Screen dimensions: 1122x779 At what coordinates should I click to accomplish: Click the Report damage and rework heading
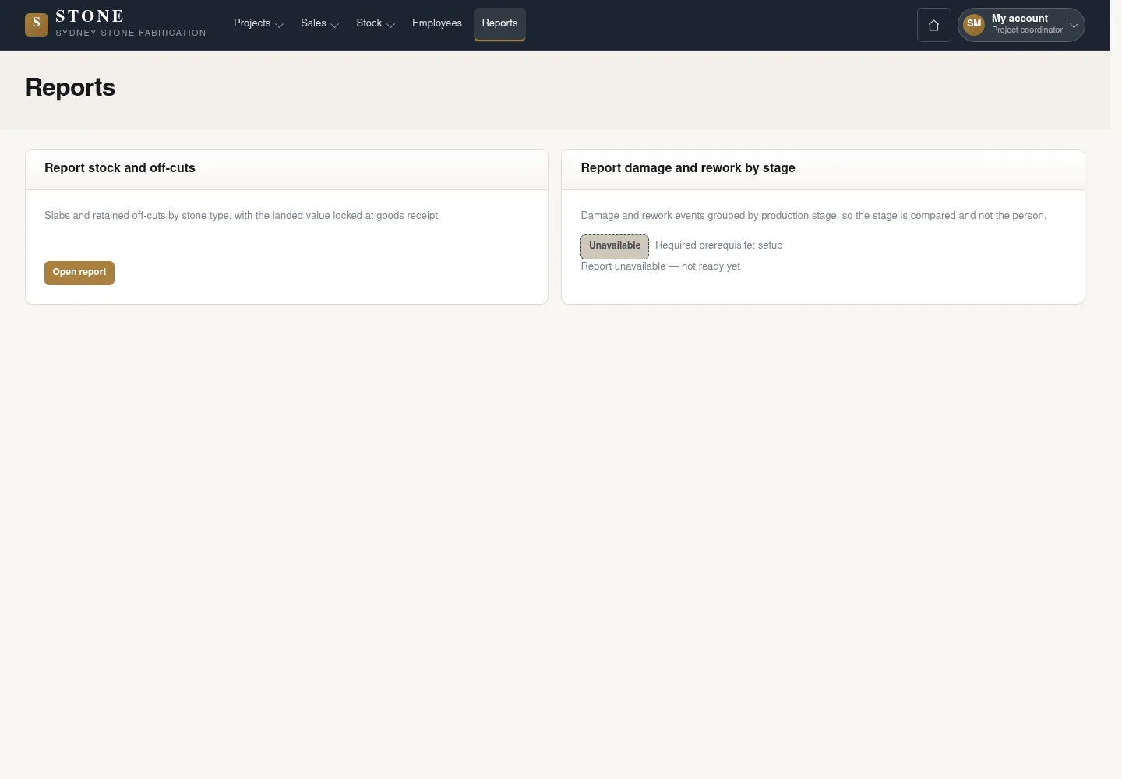(x=688, y=168)
